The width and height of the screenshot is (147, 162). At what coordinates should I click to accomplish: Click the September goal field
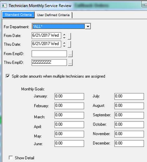click(x=129, y=115)
